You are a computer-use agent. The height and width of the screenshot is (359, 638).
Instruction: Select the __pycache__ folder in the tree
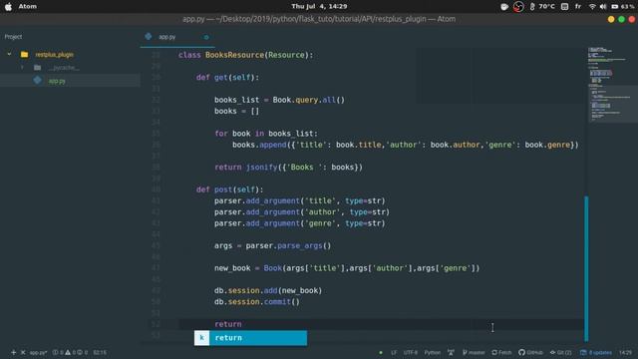64,68
